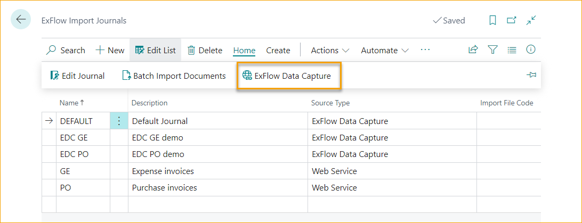Create a new journal with + New

click(110, 51)
